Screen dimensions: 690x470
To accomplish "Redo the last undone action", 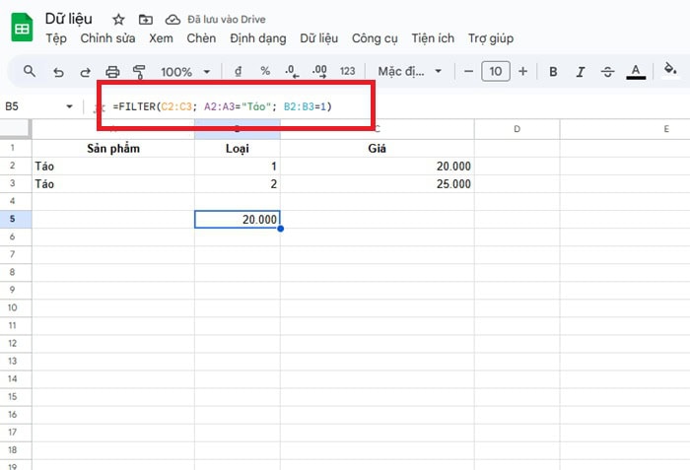I will [85, 71].
